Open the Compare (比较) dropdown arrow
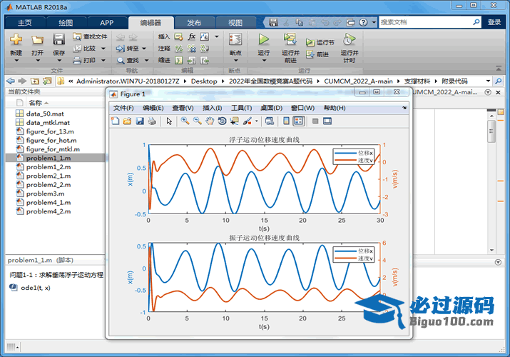510x357 pixels. point(103,49)
